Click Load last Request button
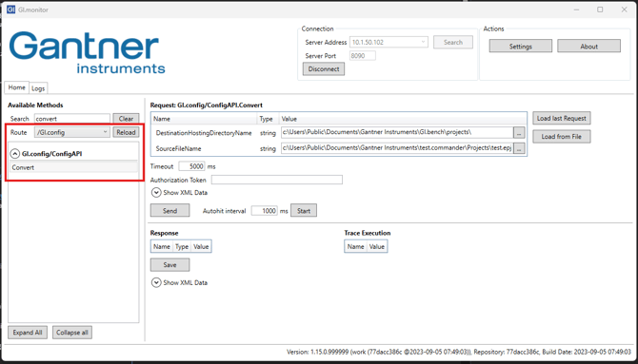The height and width of the screenshot is (364, 638). click(562, 118)
